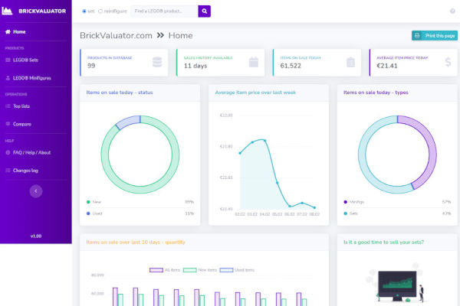The height and width of the screenshot is (306, 460).
Task: Click the LEGO® Minifigures person icon
Action: [x=8, y=78]
